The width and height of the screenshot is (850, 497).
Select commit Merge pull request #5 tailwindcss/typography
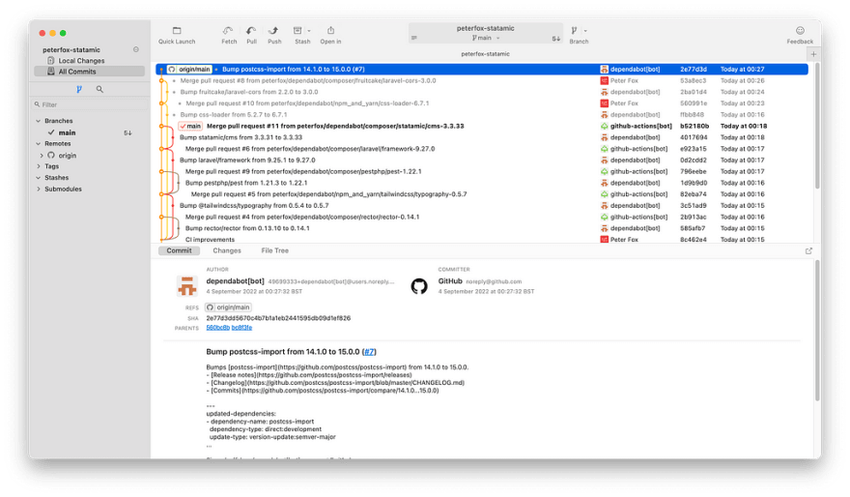click(482, 194)
